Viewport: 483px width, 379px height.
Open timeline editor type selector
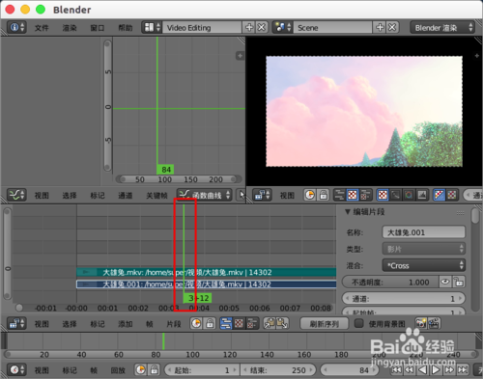tap(16, 370)
